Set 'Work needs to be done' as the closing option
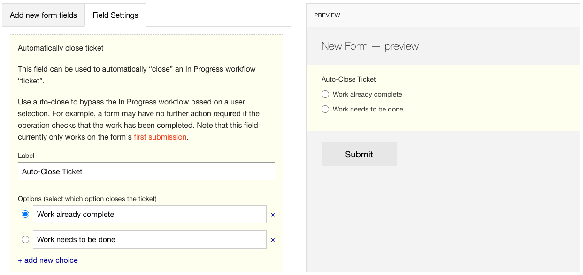 point(25,239)
